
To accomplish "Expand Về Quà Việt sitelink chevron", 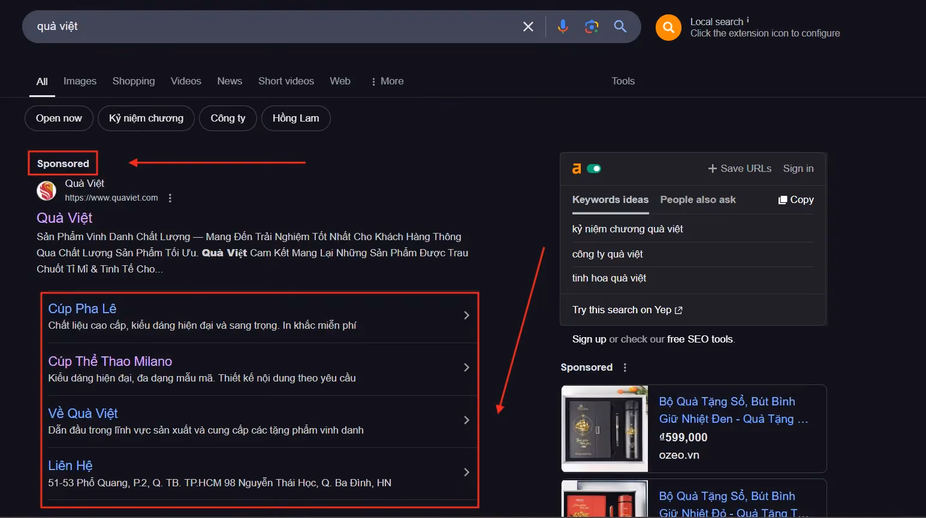I will pos(466,420).
